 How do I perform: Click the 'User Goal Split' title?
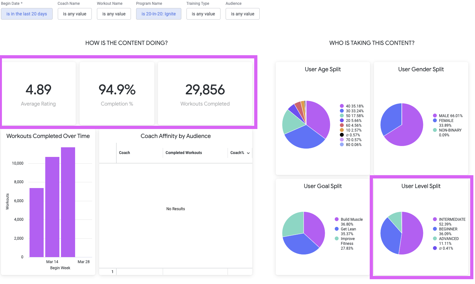pyautogui.click(x=323, y=186)
